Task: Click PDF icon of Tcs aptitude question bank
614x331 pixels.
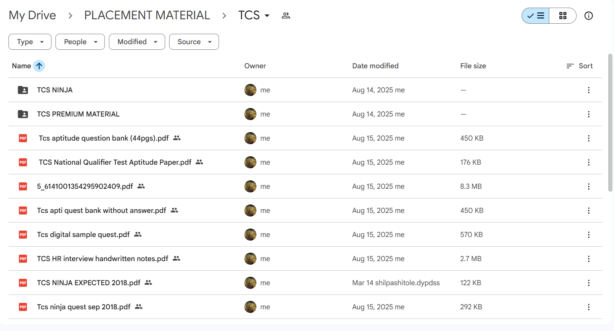Action: 23,138
